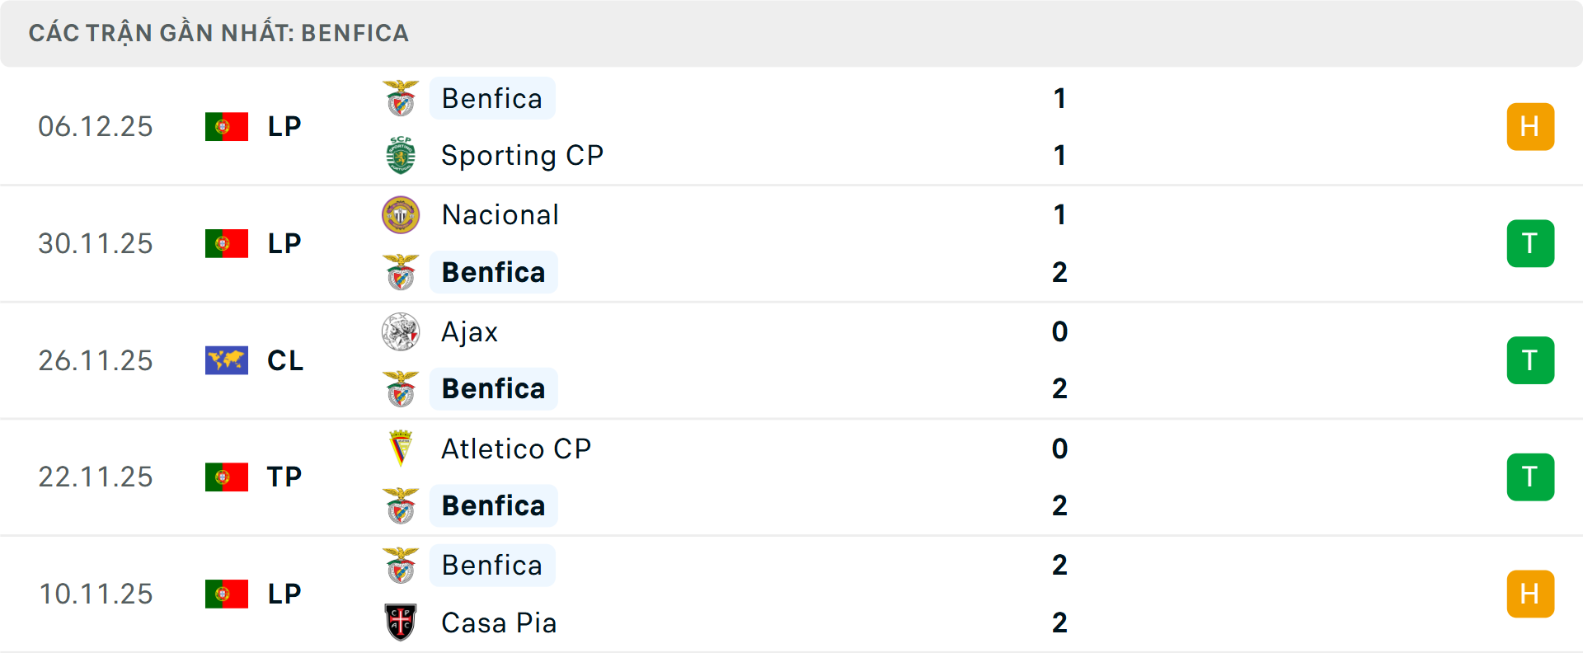Toggle the T badge for the Nacional game
The height and width of the screenshot is (653, 1583).
click(x=1531, y=243)
